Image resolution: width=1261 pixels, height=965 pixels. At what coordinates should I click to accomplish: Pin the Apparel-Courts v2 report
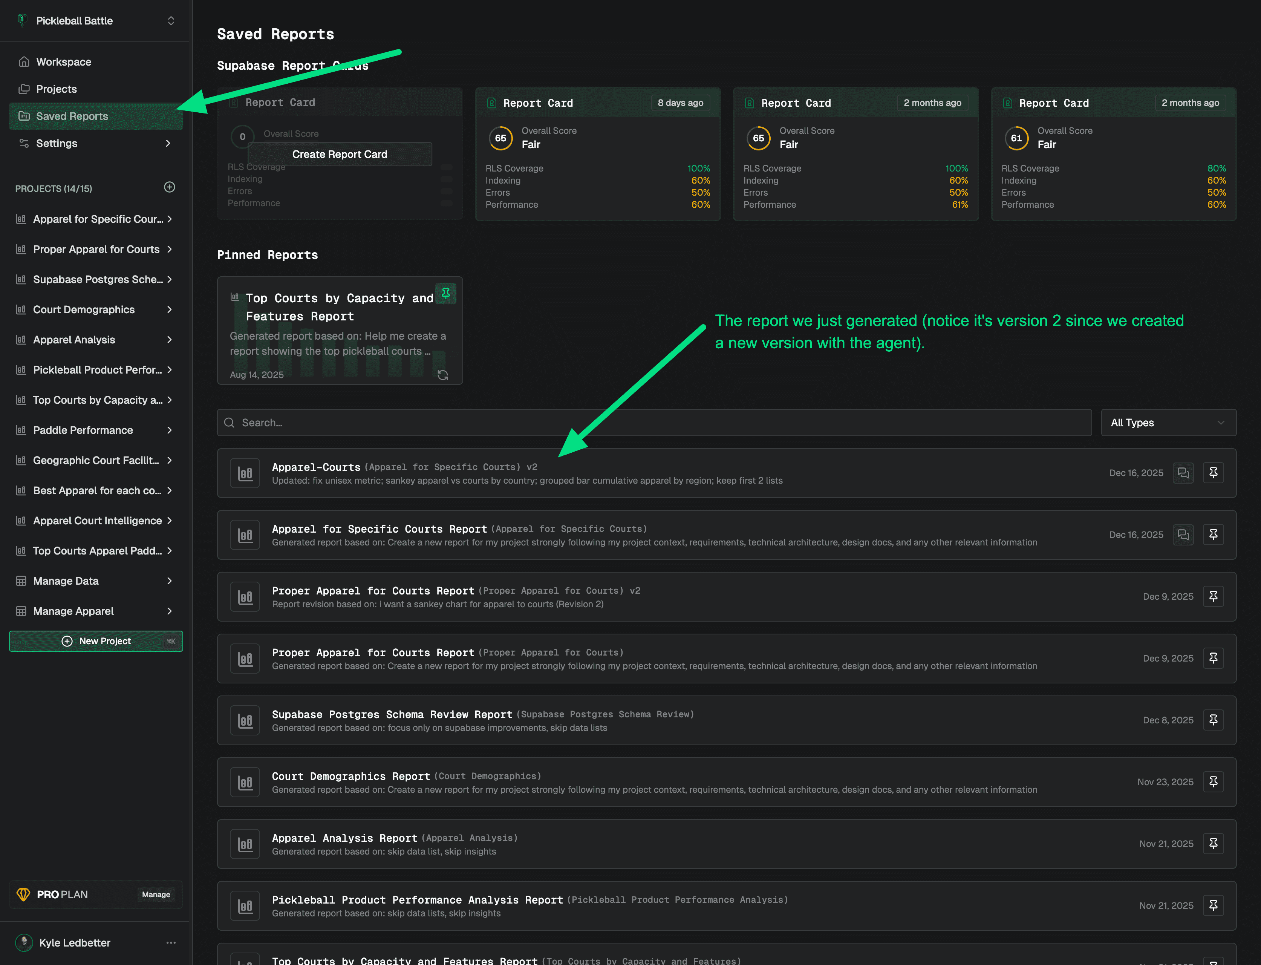(1213, 473)
